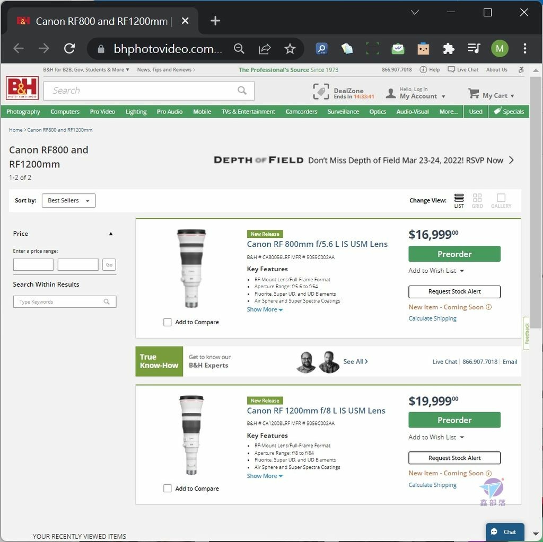Screen dimensions: 543x542
Task: Click the minimum price input field
Action: (x=33, y=265)
